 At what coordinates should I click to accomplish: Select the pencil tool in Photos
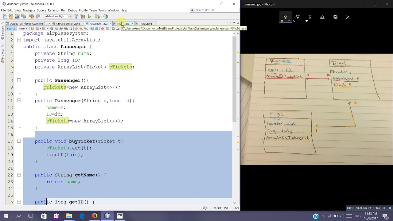pos(298,17)
